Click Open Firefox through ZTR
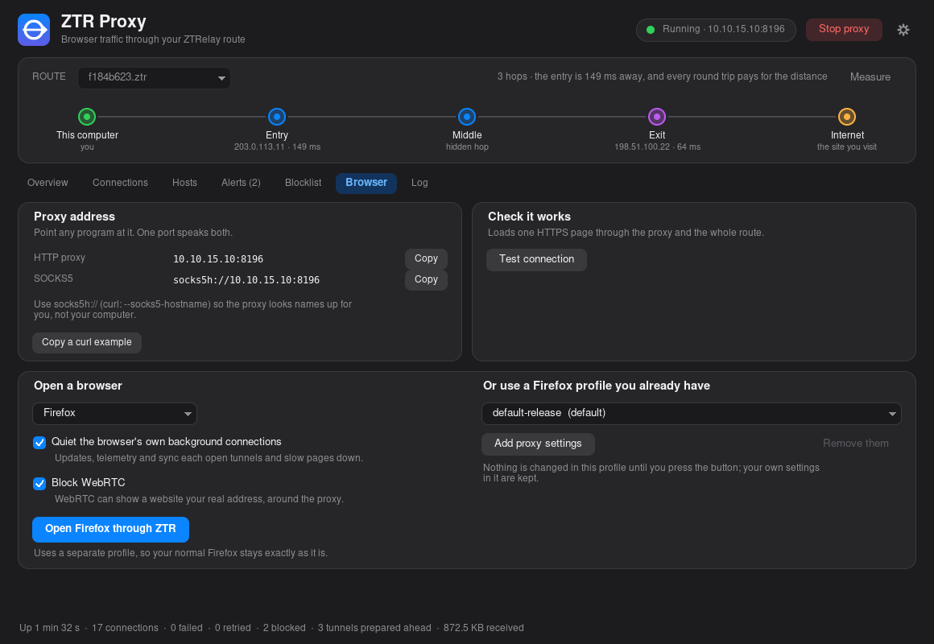 [x=111, y=529]
